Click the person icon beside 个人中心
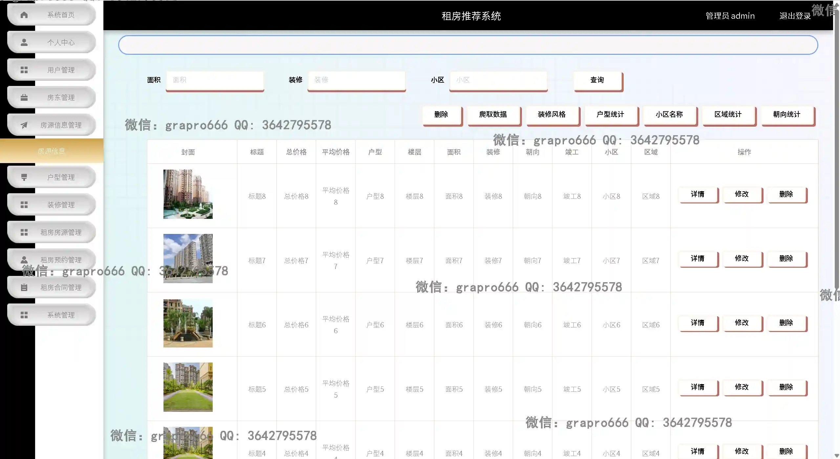This screenshot has height=459, width=840. point(24,42)
